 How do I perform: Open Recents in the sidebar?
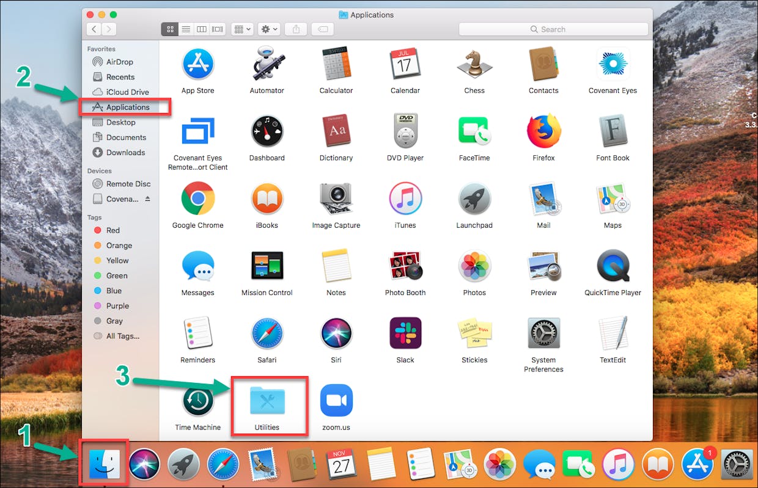(x=120, y=77)
